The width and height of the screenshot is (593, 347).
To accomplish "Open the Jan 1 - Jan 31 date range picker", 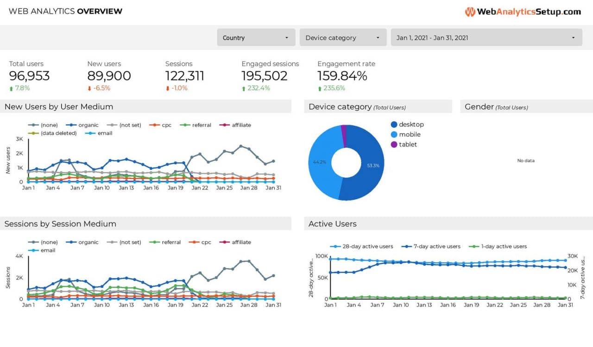I will 486,37.
